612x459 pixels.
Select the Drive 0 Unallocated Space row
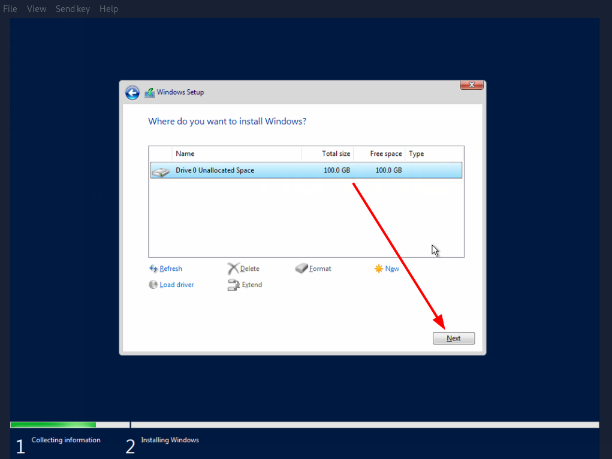click(306, 170)
